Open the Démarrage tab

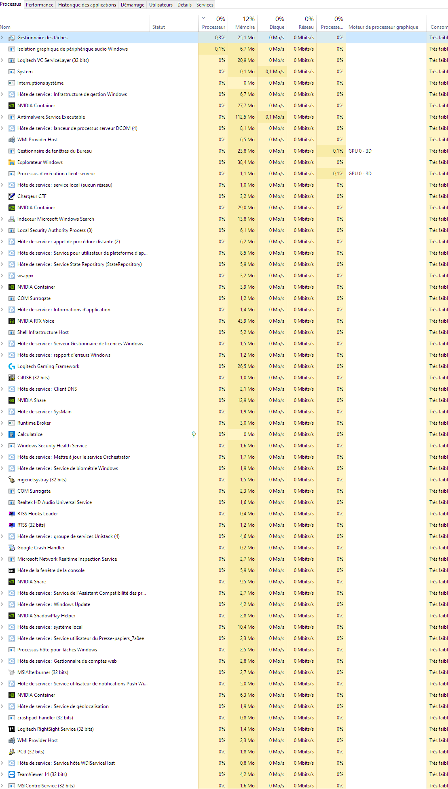[x=132, y=5]
